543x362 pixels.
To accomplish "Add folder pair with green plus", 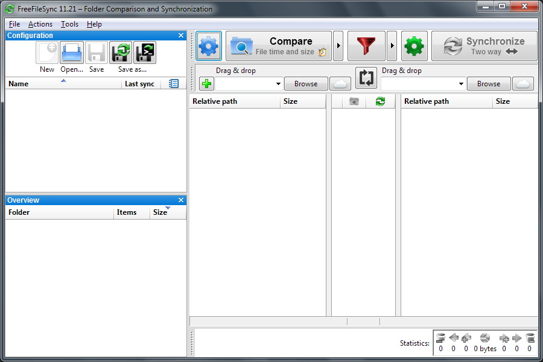I will pyautogui.click(x=207, y=83).
